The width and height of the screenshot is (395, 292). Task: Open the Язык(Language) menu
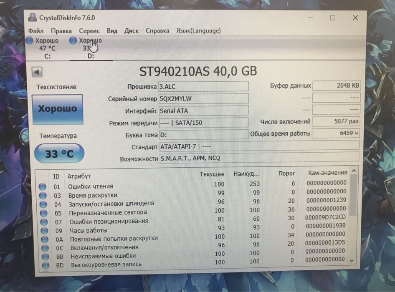pos(198,31)
